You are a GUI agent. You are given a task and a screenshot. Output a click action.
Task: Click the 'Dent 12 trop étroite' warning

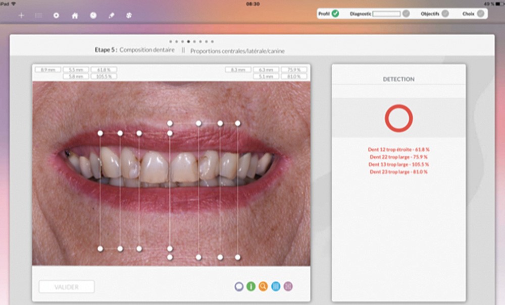[x=398, y=149]
